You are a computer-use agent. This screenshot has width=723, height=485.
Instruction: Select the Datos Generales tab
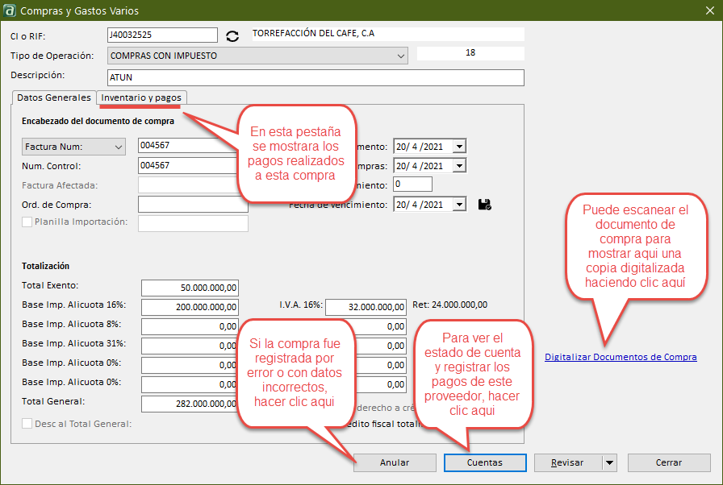coord(54,97)
